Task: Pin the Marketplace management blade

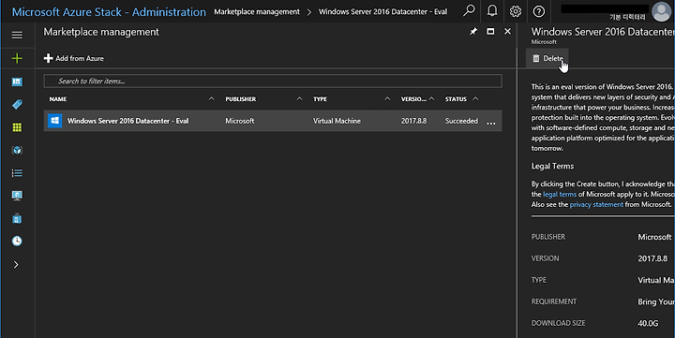Action: (x=473, y=32)
